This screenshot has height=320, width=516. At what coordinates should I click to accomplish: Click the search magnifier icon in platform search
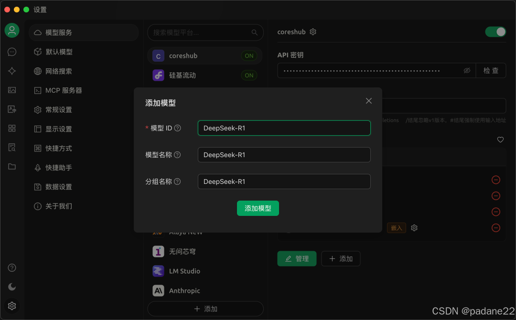[254, 32]
